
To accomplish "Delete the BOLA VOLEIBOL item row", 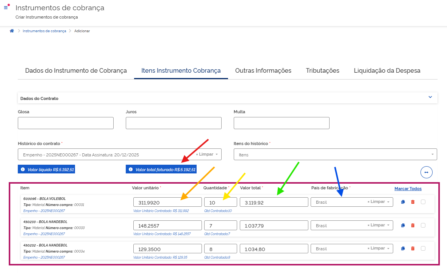I will coord(413,202).
